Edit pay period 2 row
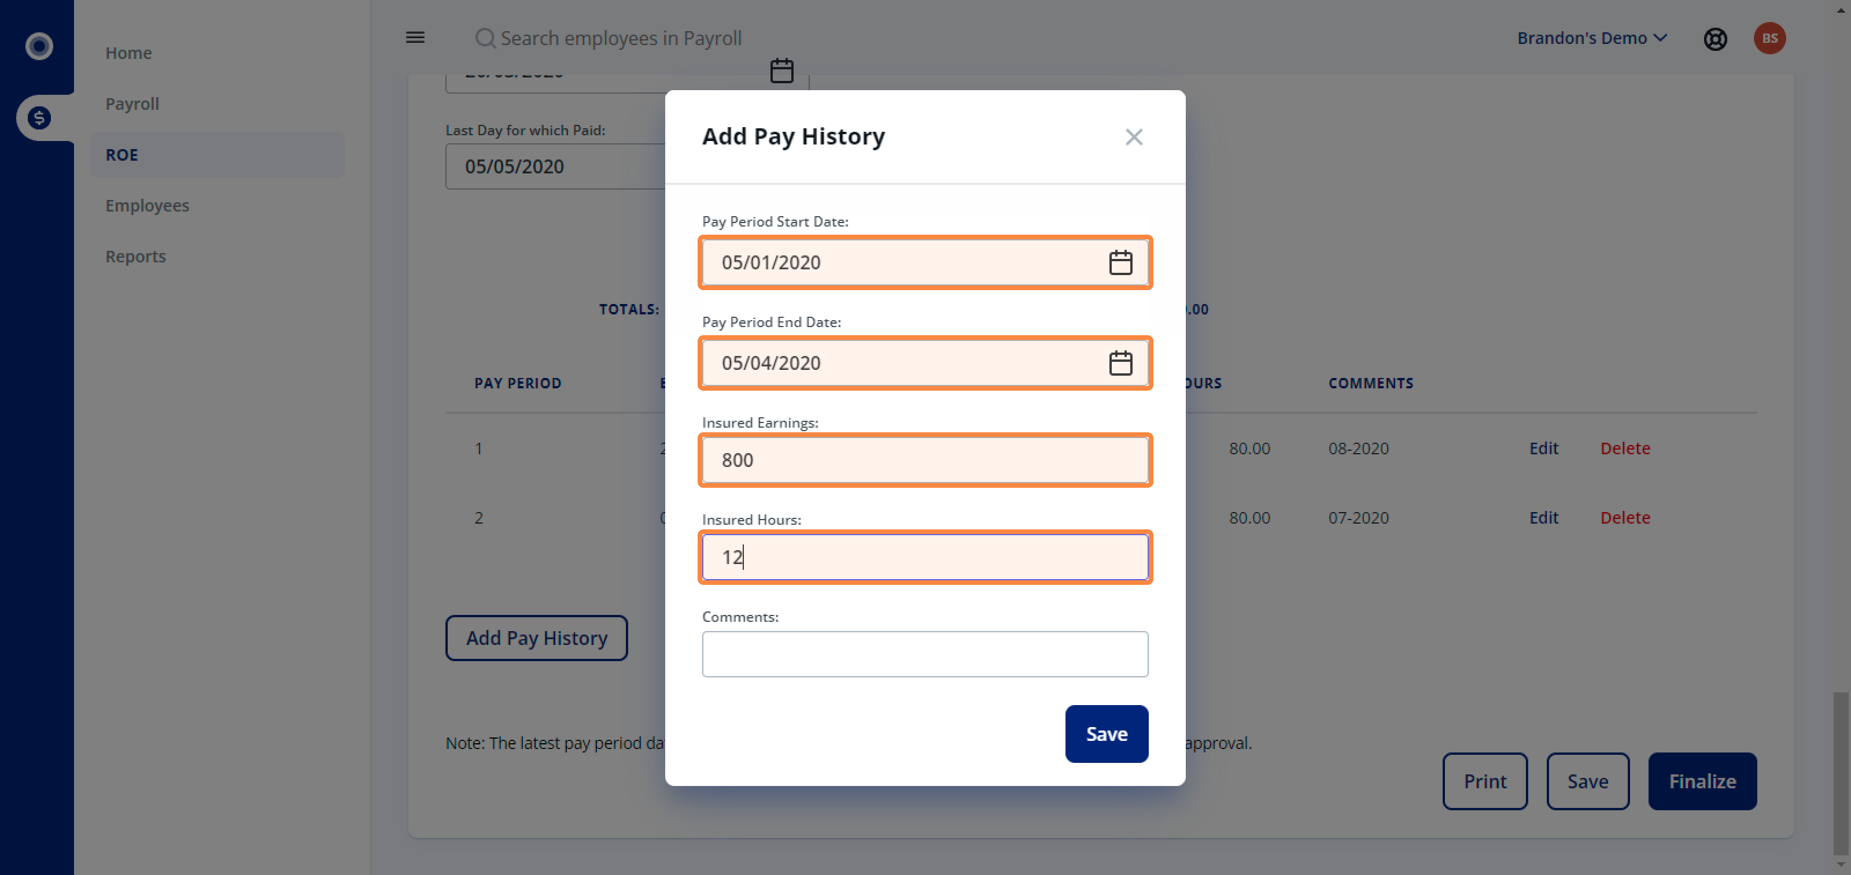This screenshot has height=875, width=1851. [x=1543, y=517]
